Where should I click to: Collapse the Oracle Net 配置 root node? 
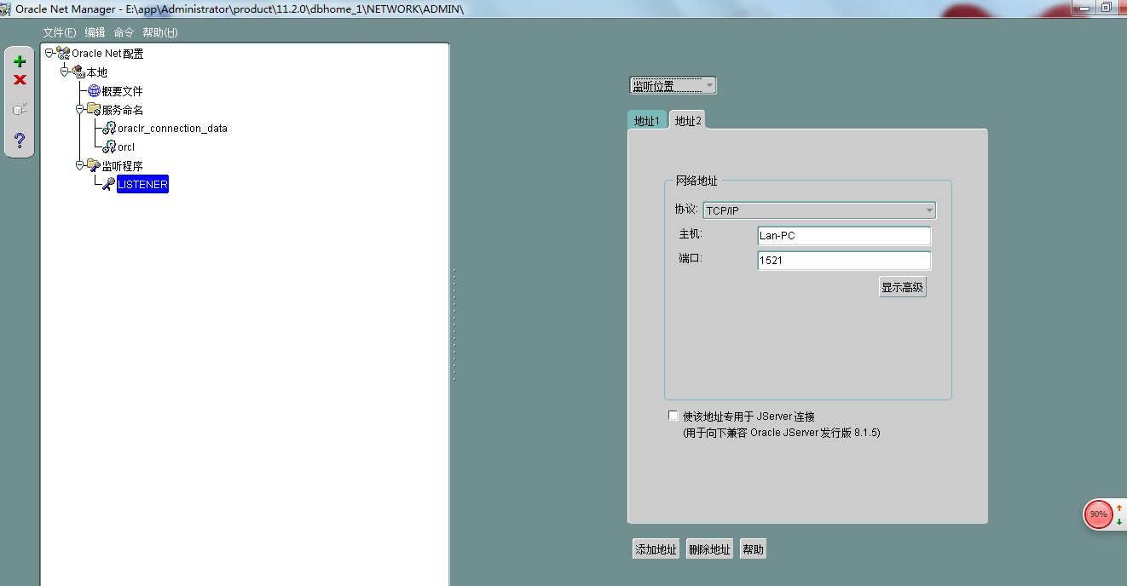pyautogui.click(x=49, y=53)
